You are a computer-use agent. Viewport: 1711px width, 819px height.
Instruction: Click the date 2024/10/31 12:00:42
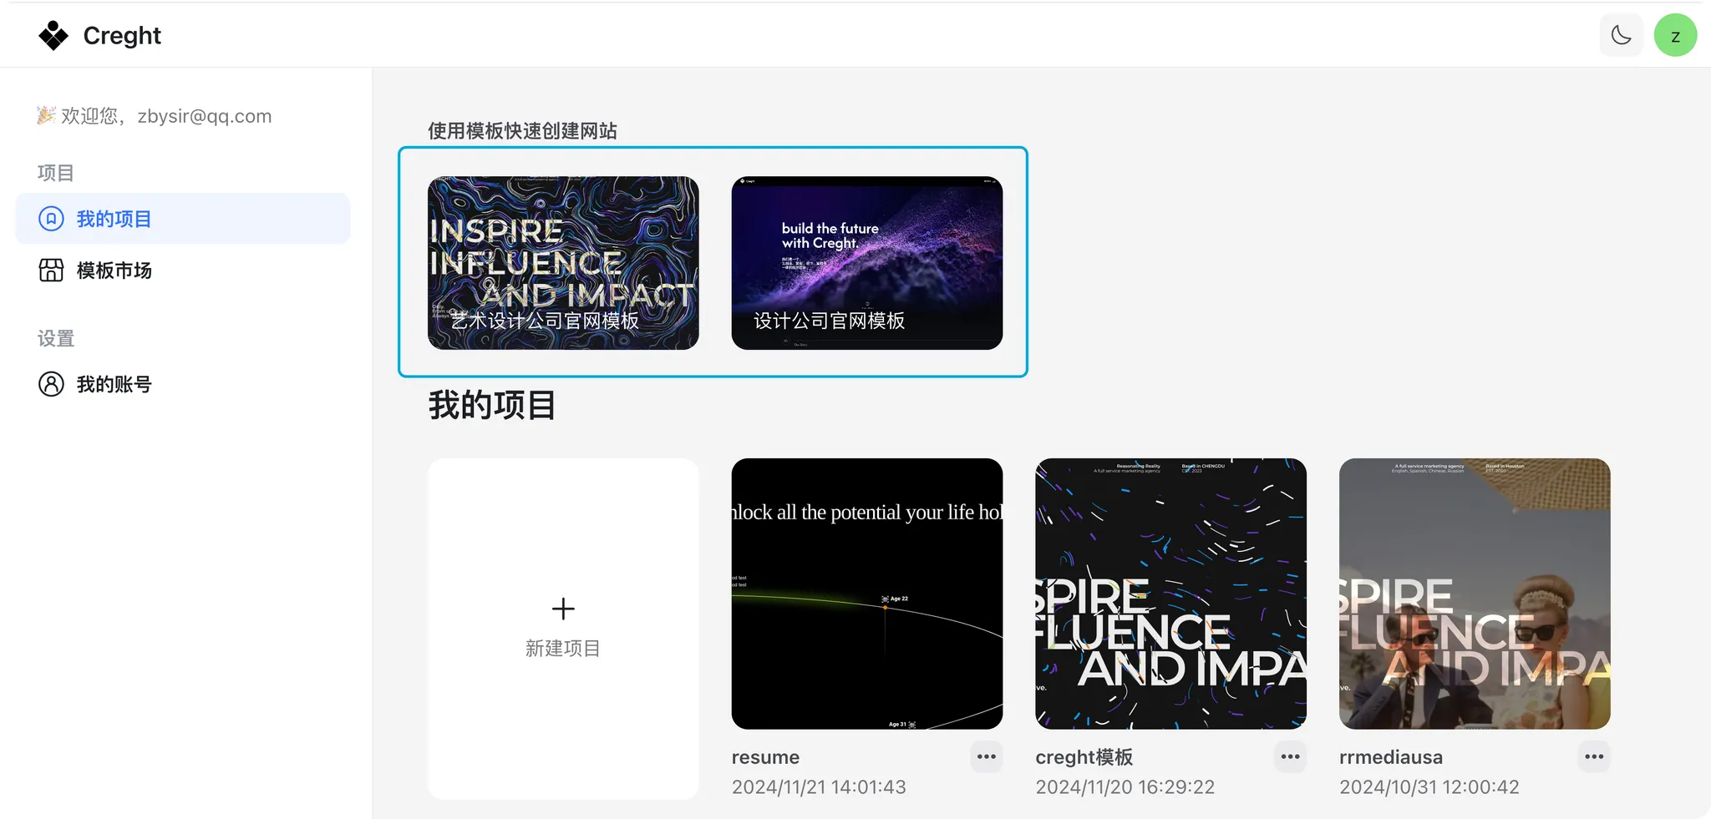click(x=1429, y=787)
